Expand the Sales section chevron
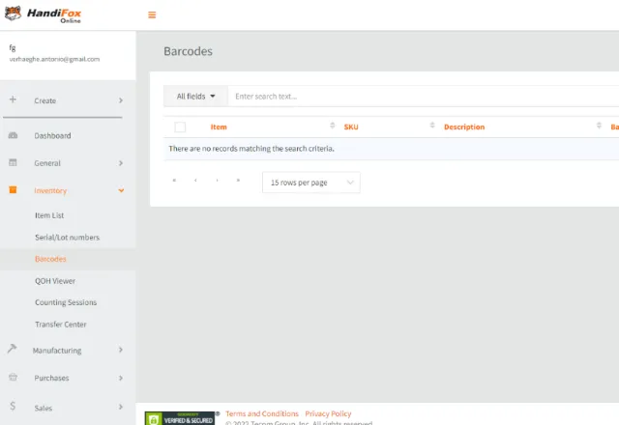The image size is (619, 425). click(x=121, y=407)
